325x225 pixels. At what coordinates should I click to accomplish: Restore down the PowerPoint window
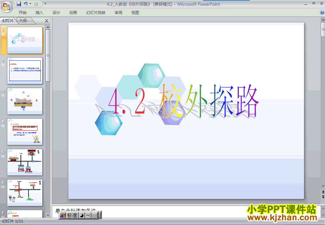click(314, 4)
